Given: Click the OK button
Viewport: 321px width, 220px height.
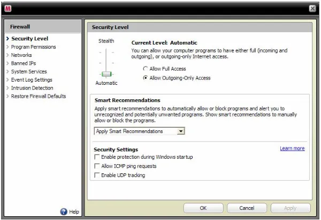Looking at the screenshot, I should pyautogui.click(x=203, y=208).
